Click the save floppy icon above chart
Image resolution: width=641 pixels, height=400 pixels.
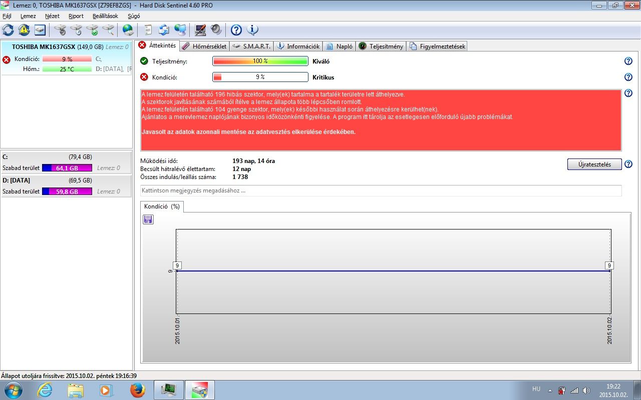coord(148,219)
